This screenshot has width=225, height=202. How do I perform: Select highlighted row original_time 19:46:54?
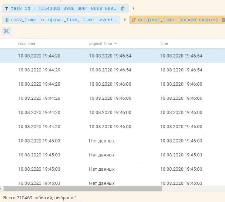110,56
